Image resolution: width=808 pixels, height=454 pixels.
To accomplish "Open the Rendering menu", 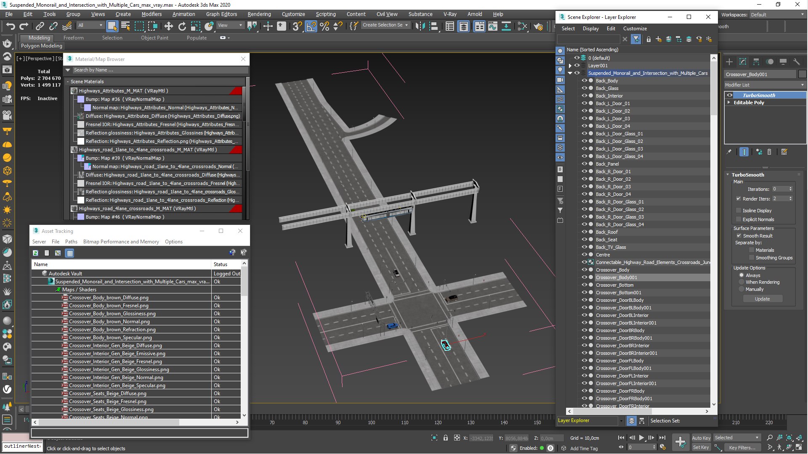I will (259, 14).
